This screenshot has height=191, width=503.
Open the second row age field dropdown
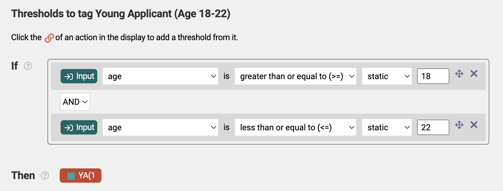pos(160,127)
